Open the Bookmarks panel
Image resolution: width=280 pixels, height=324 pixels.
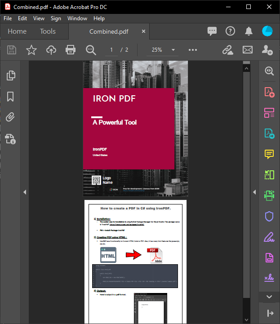click(10, 97)
